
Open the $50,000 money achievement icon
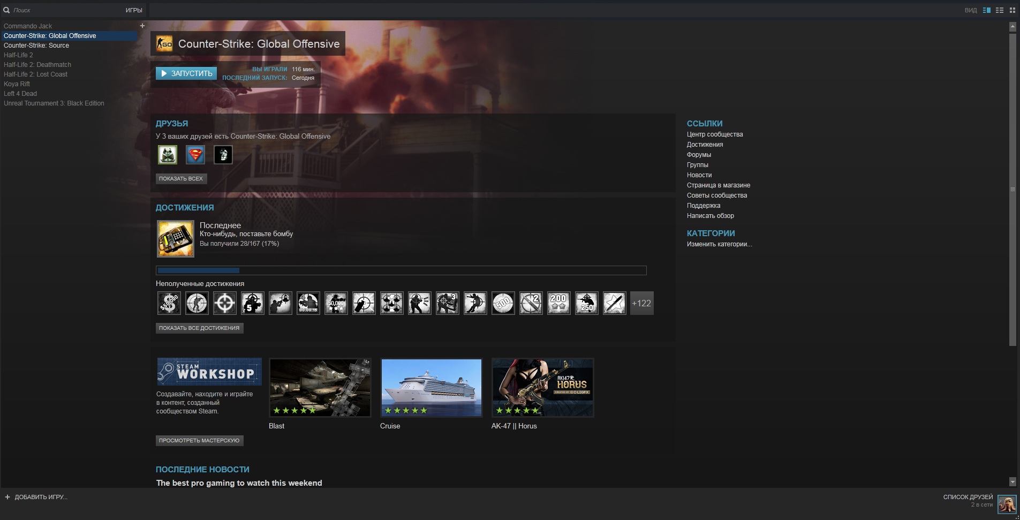point(169,303)
